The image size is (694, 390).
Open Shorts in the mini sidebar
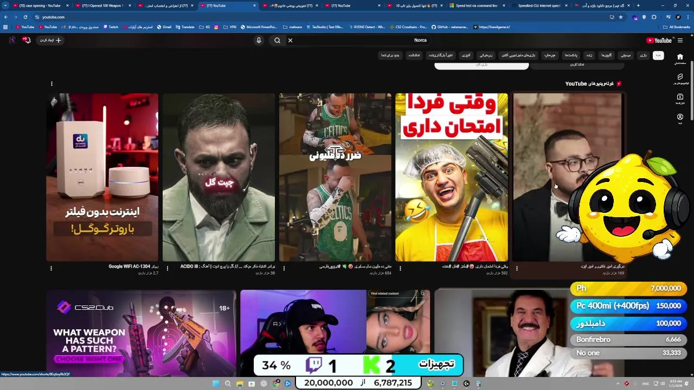click(x=680, y=79)
